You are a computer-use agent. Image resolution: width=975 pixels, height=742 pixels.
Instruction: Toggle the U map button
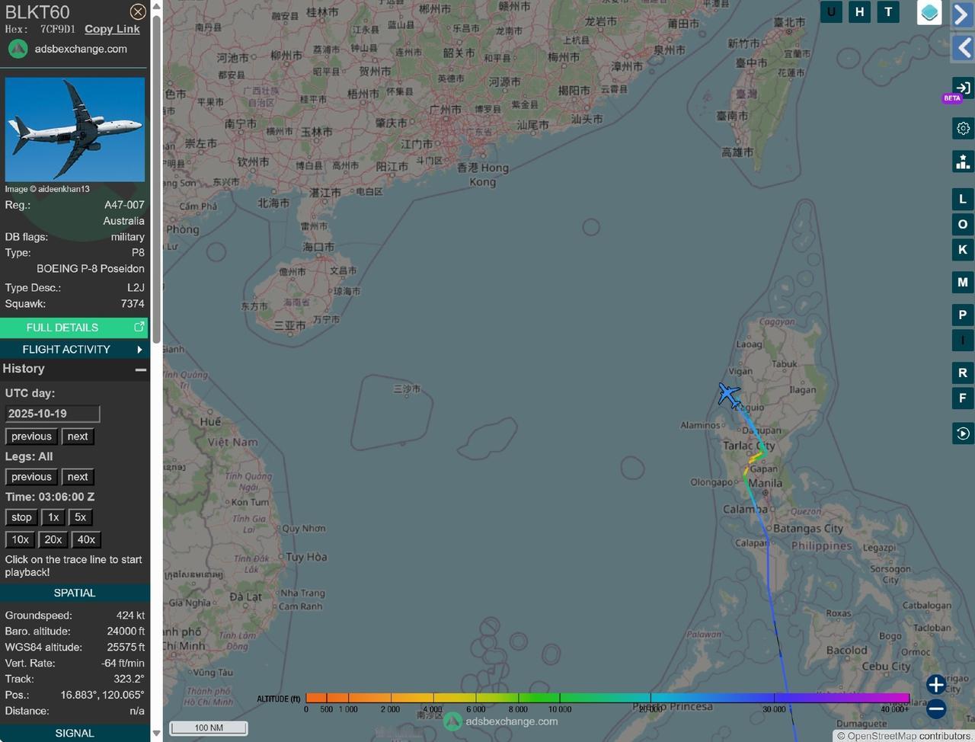(831, 11)
